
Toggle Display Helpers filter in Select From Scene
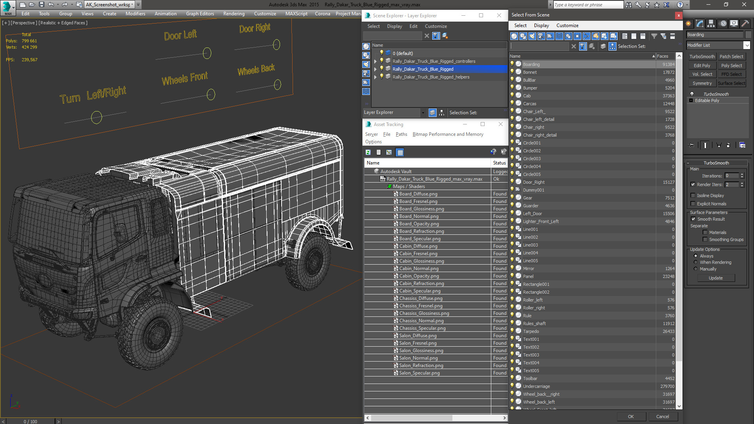tap(550, 36)
